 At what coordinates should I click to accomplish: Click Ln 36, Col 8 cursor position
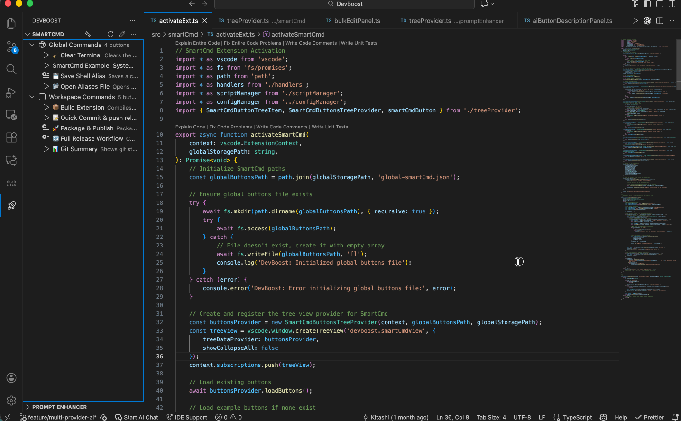tap(452, 417)
